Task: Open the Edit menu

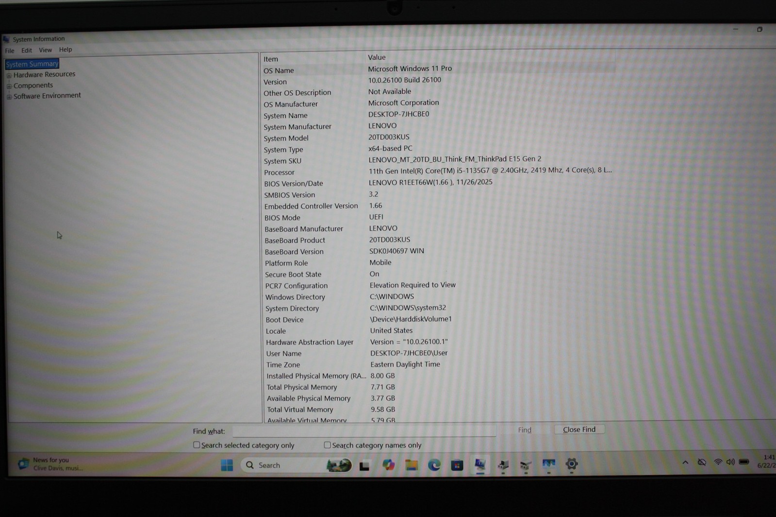Action: [27, 50]
